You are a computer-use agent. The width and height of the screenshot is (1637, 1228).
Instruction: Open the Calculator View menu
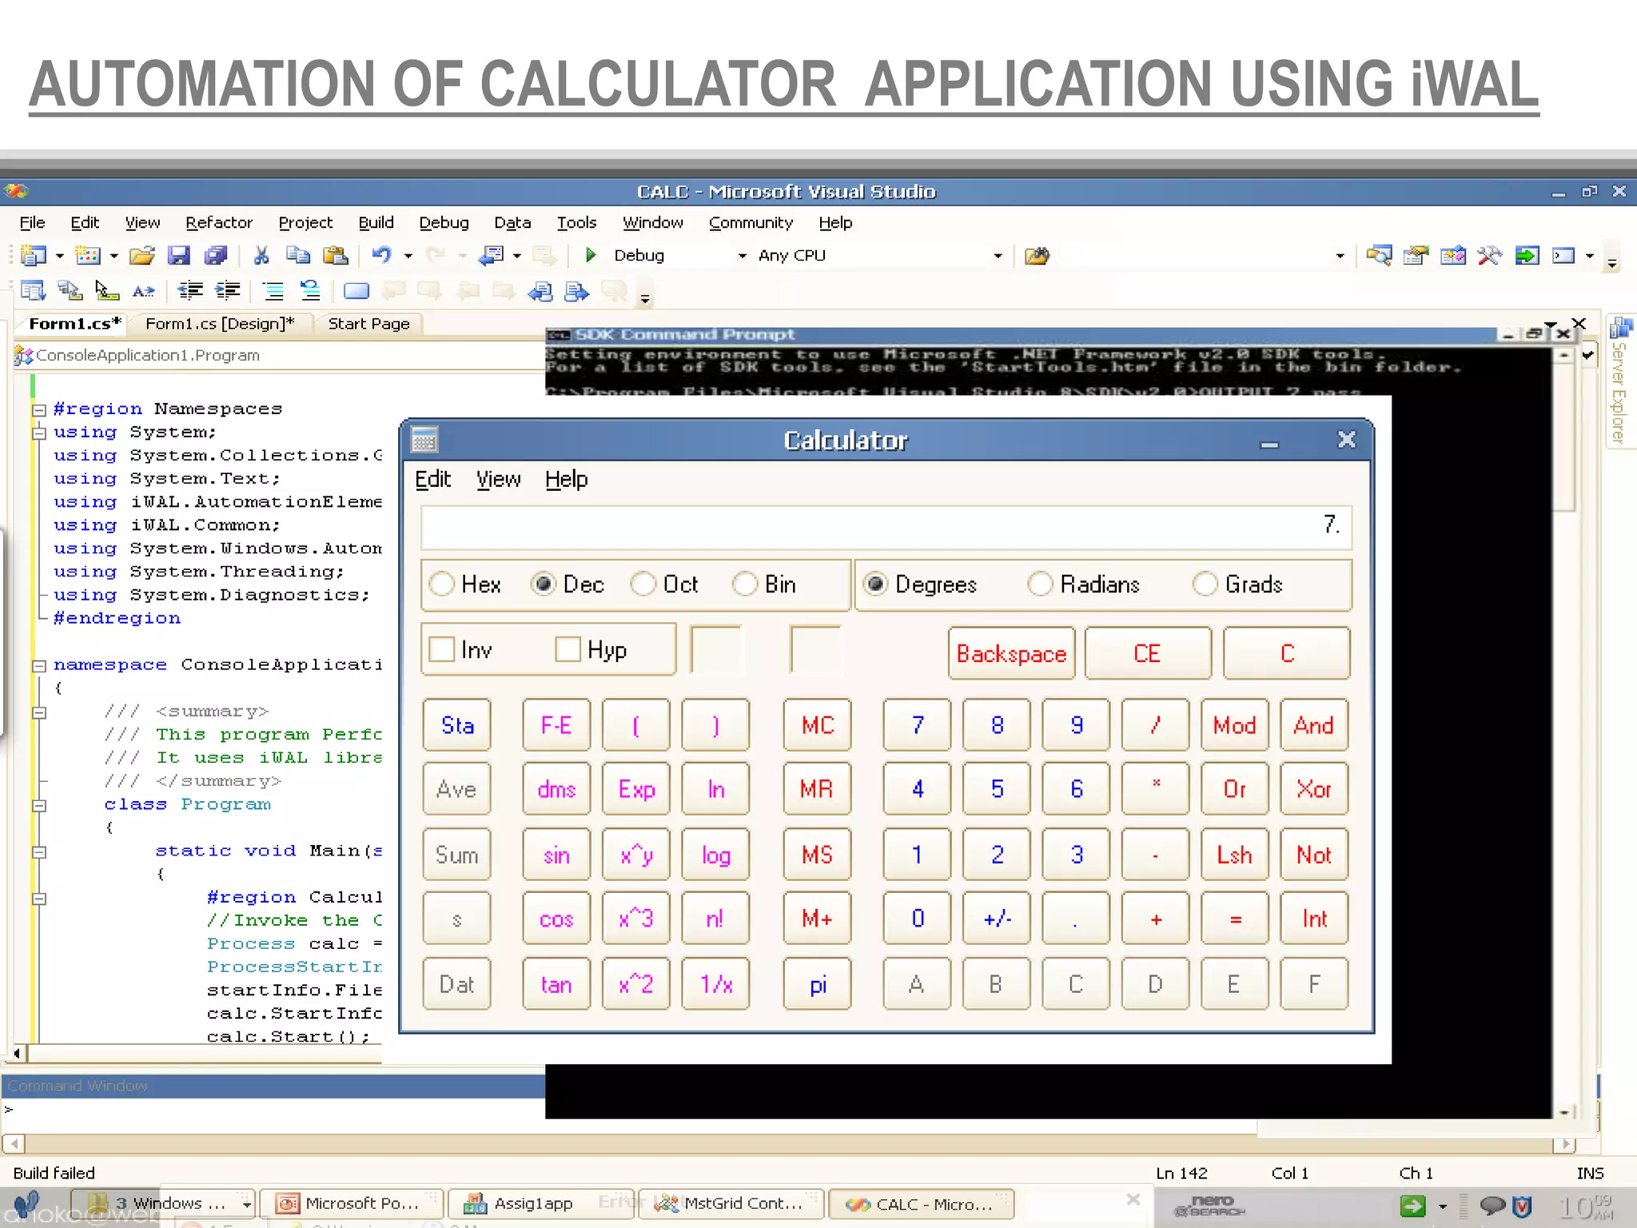[x=498, y=480]
